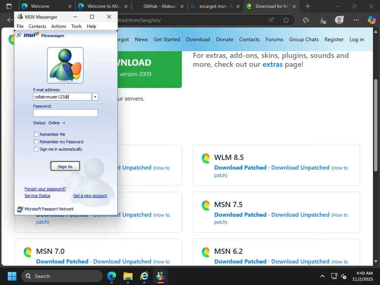Click Get a new account link
Viewport: 380px width, 285px height.
pos(90,196)
